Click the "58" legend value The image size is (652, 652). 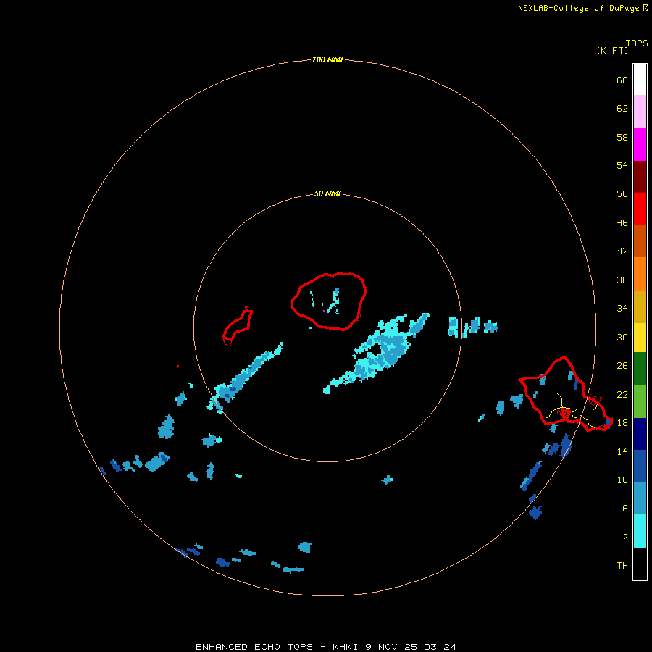pyautogui.click(x=622, y=137)
